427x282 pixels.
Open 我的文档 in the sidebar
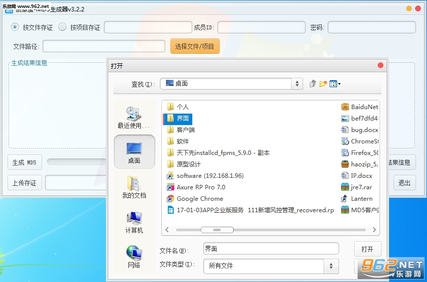[134, 187]
